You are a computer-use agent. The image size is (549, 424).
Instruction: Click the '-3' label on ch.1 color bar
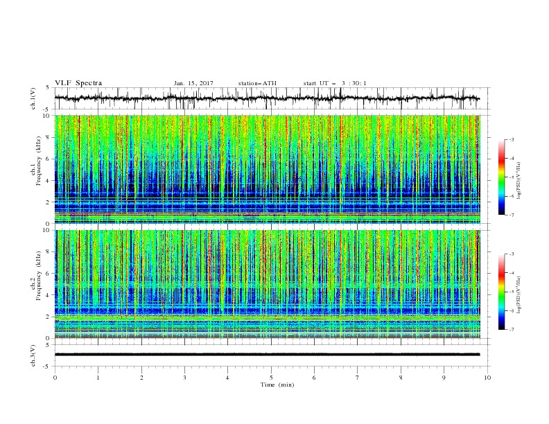coord(512,139)
